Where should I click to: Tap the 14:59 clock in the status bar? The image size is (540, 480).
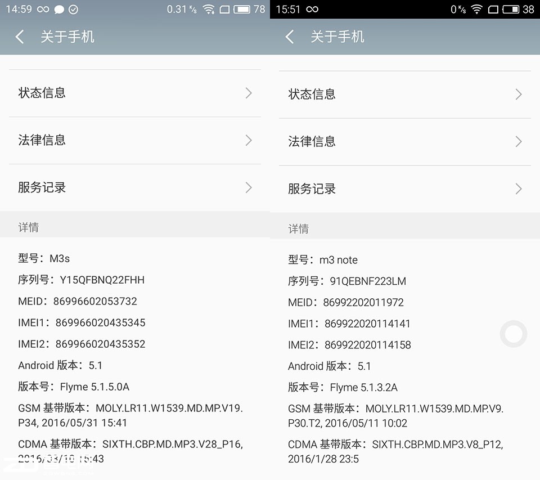[x=19, y=10]
